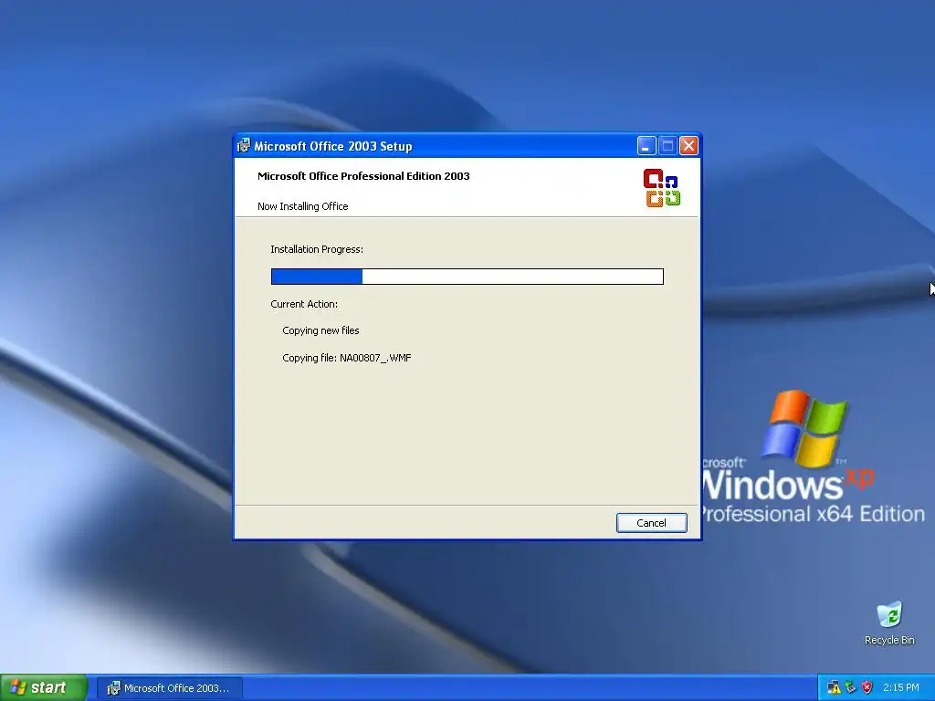Click the setup icon in the title bar
The height and width of the screenshot is (701, 935).
point(244,145)
